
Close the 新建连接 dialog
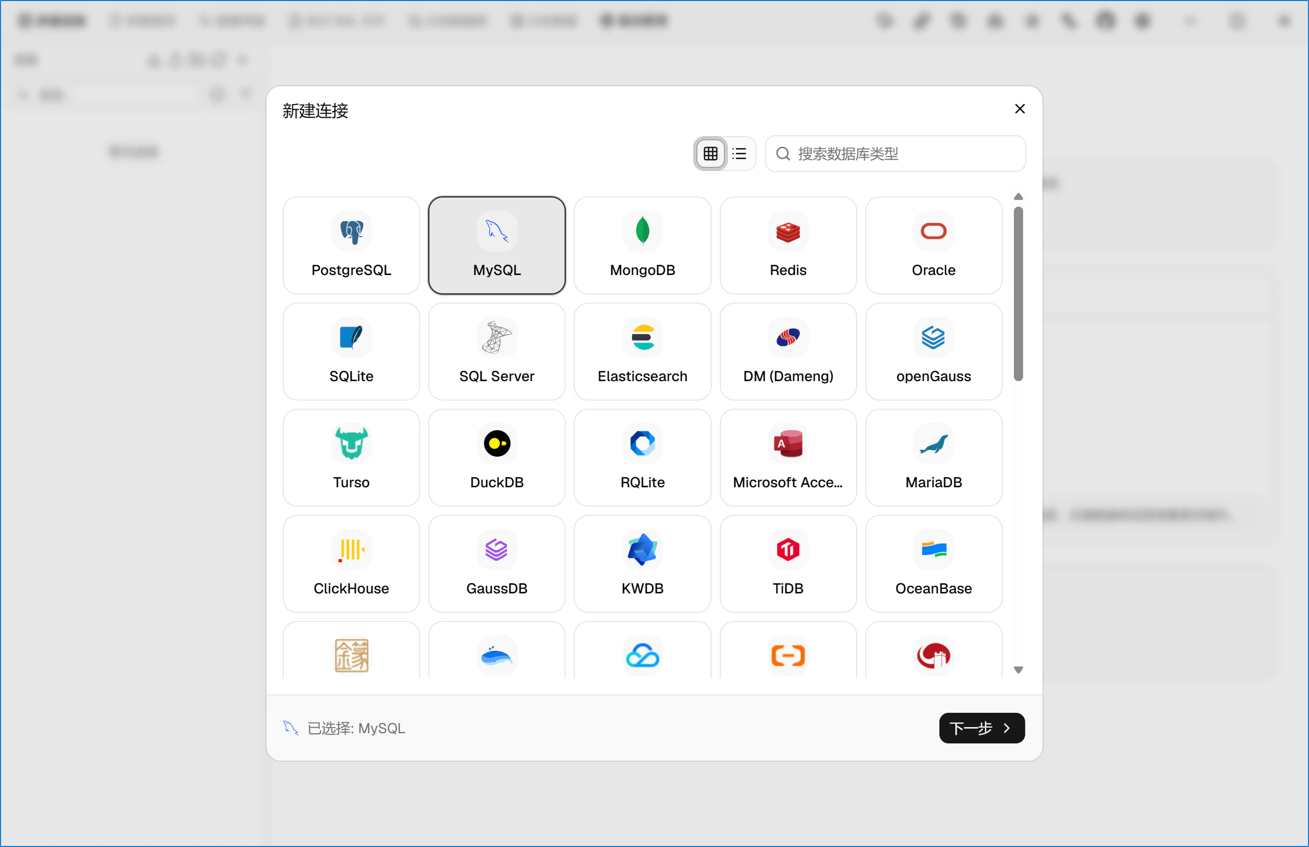click(x=1019, y=109)
